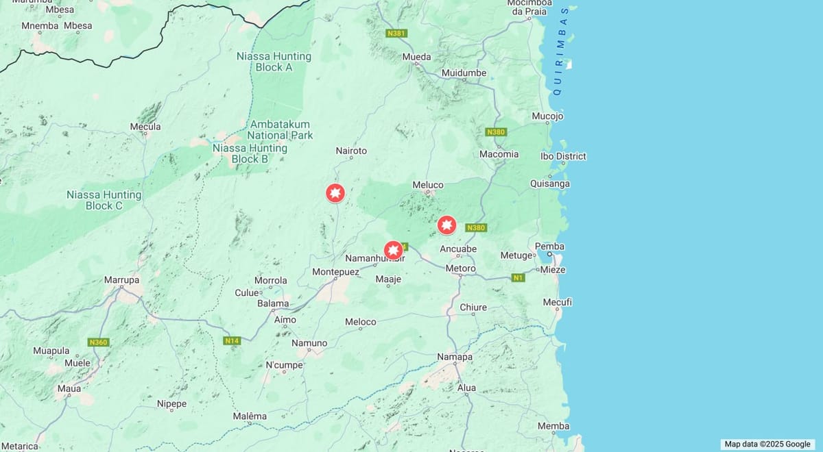The width and height of the screenshot is (823, 452).
Task: Click the Niassa Hunting Block C label
Action: (104, 200)
